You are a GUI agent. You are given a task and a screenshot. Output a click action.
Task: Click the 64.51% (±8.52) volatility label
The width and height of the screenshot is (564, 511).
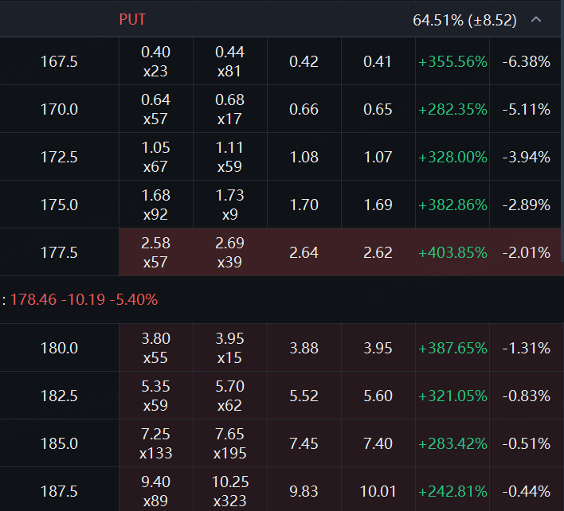coord(464,20)
